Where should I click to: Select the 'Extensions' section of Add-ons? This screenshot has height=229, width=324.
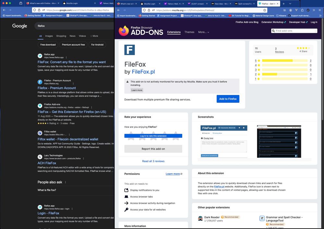click(x=174, y=32)
